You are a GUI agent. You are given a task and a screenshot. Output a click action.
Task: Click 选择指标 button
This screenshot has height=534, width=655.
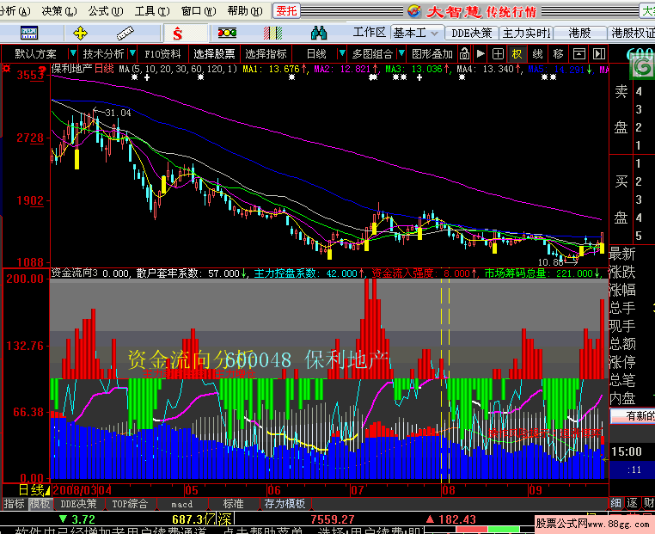tap(266, 54)
